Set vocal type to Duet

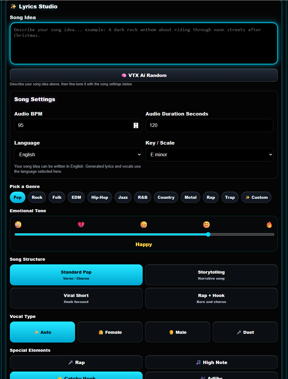point(245,332)
